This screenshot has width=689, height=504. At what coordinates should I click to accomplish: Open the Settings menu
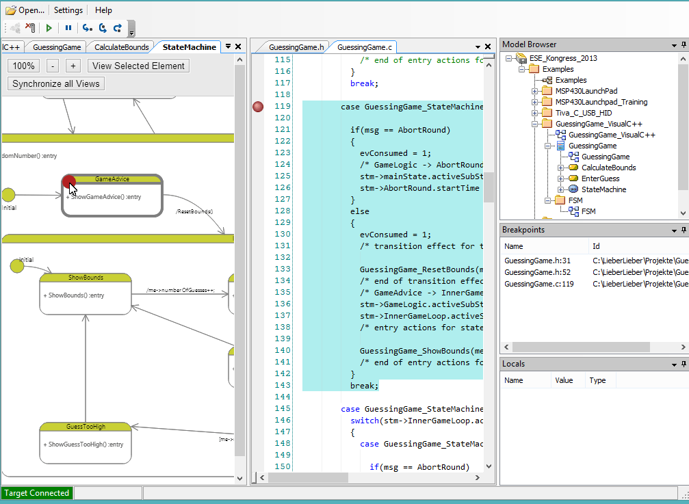point(68,10)
